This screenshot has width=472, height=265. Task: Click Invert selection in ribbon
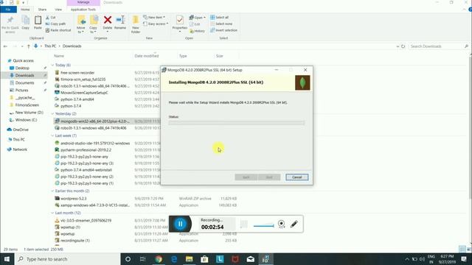point(223,30)
